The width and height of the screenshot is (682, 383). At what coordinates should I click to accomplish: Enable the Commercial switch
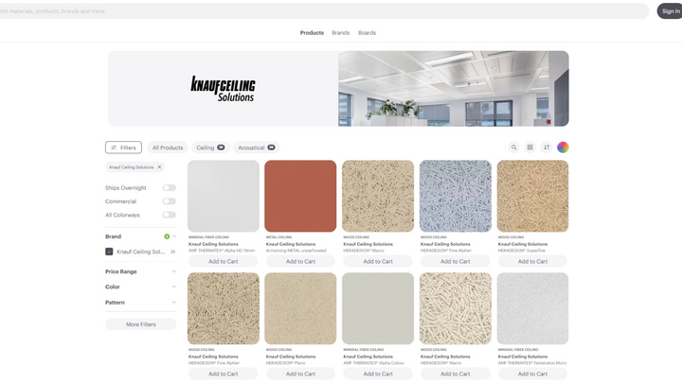tap(170, 201)
